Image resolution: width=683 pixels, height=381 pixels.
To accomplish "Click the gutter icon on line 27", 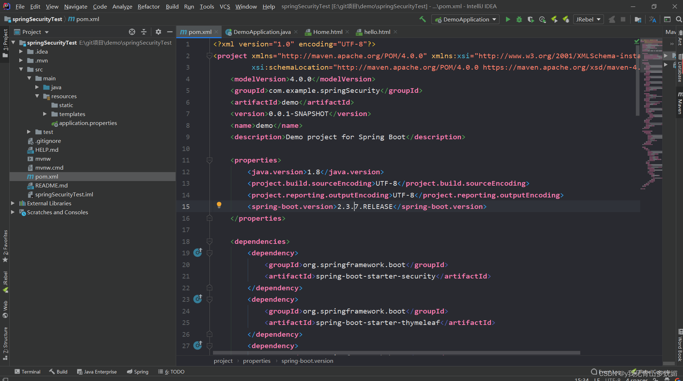I will tap(198, 345).
